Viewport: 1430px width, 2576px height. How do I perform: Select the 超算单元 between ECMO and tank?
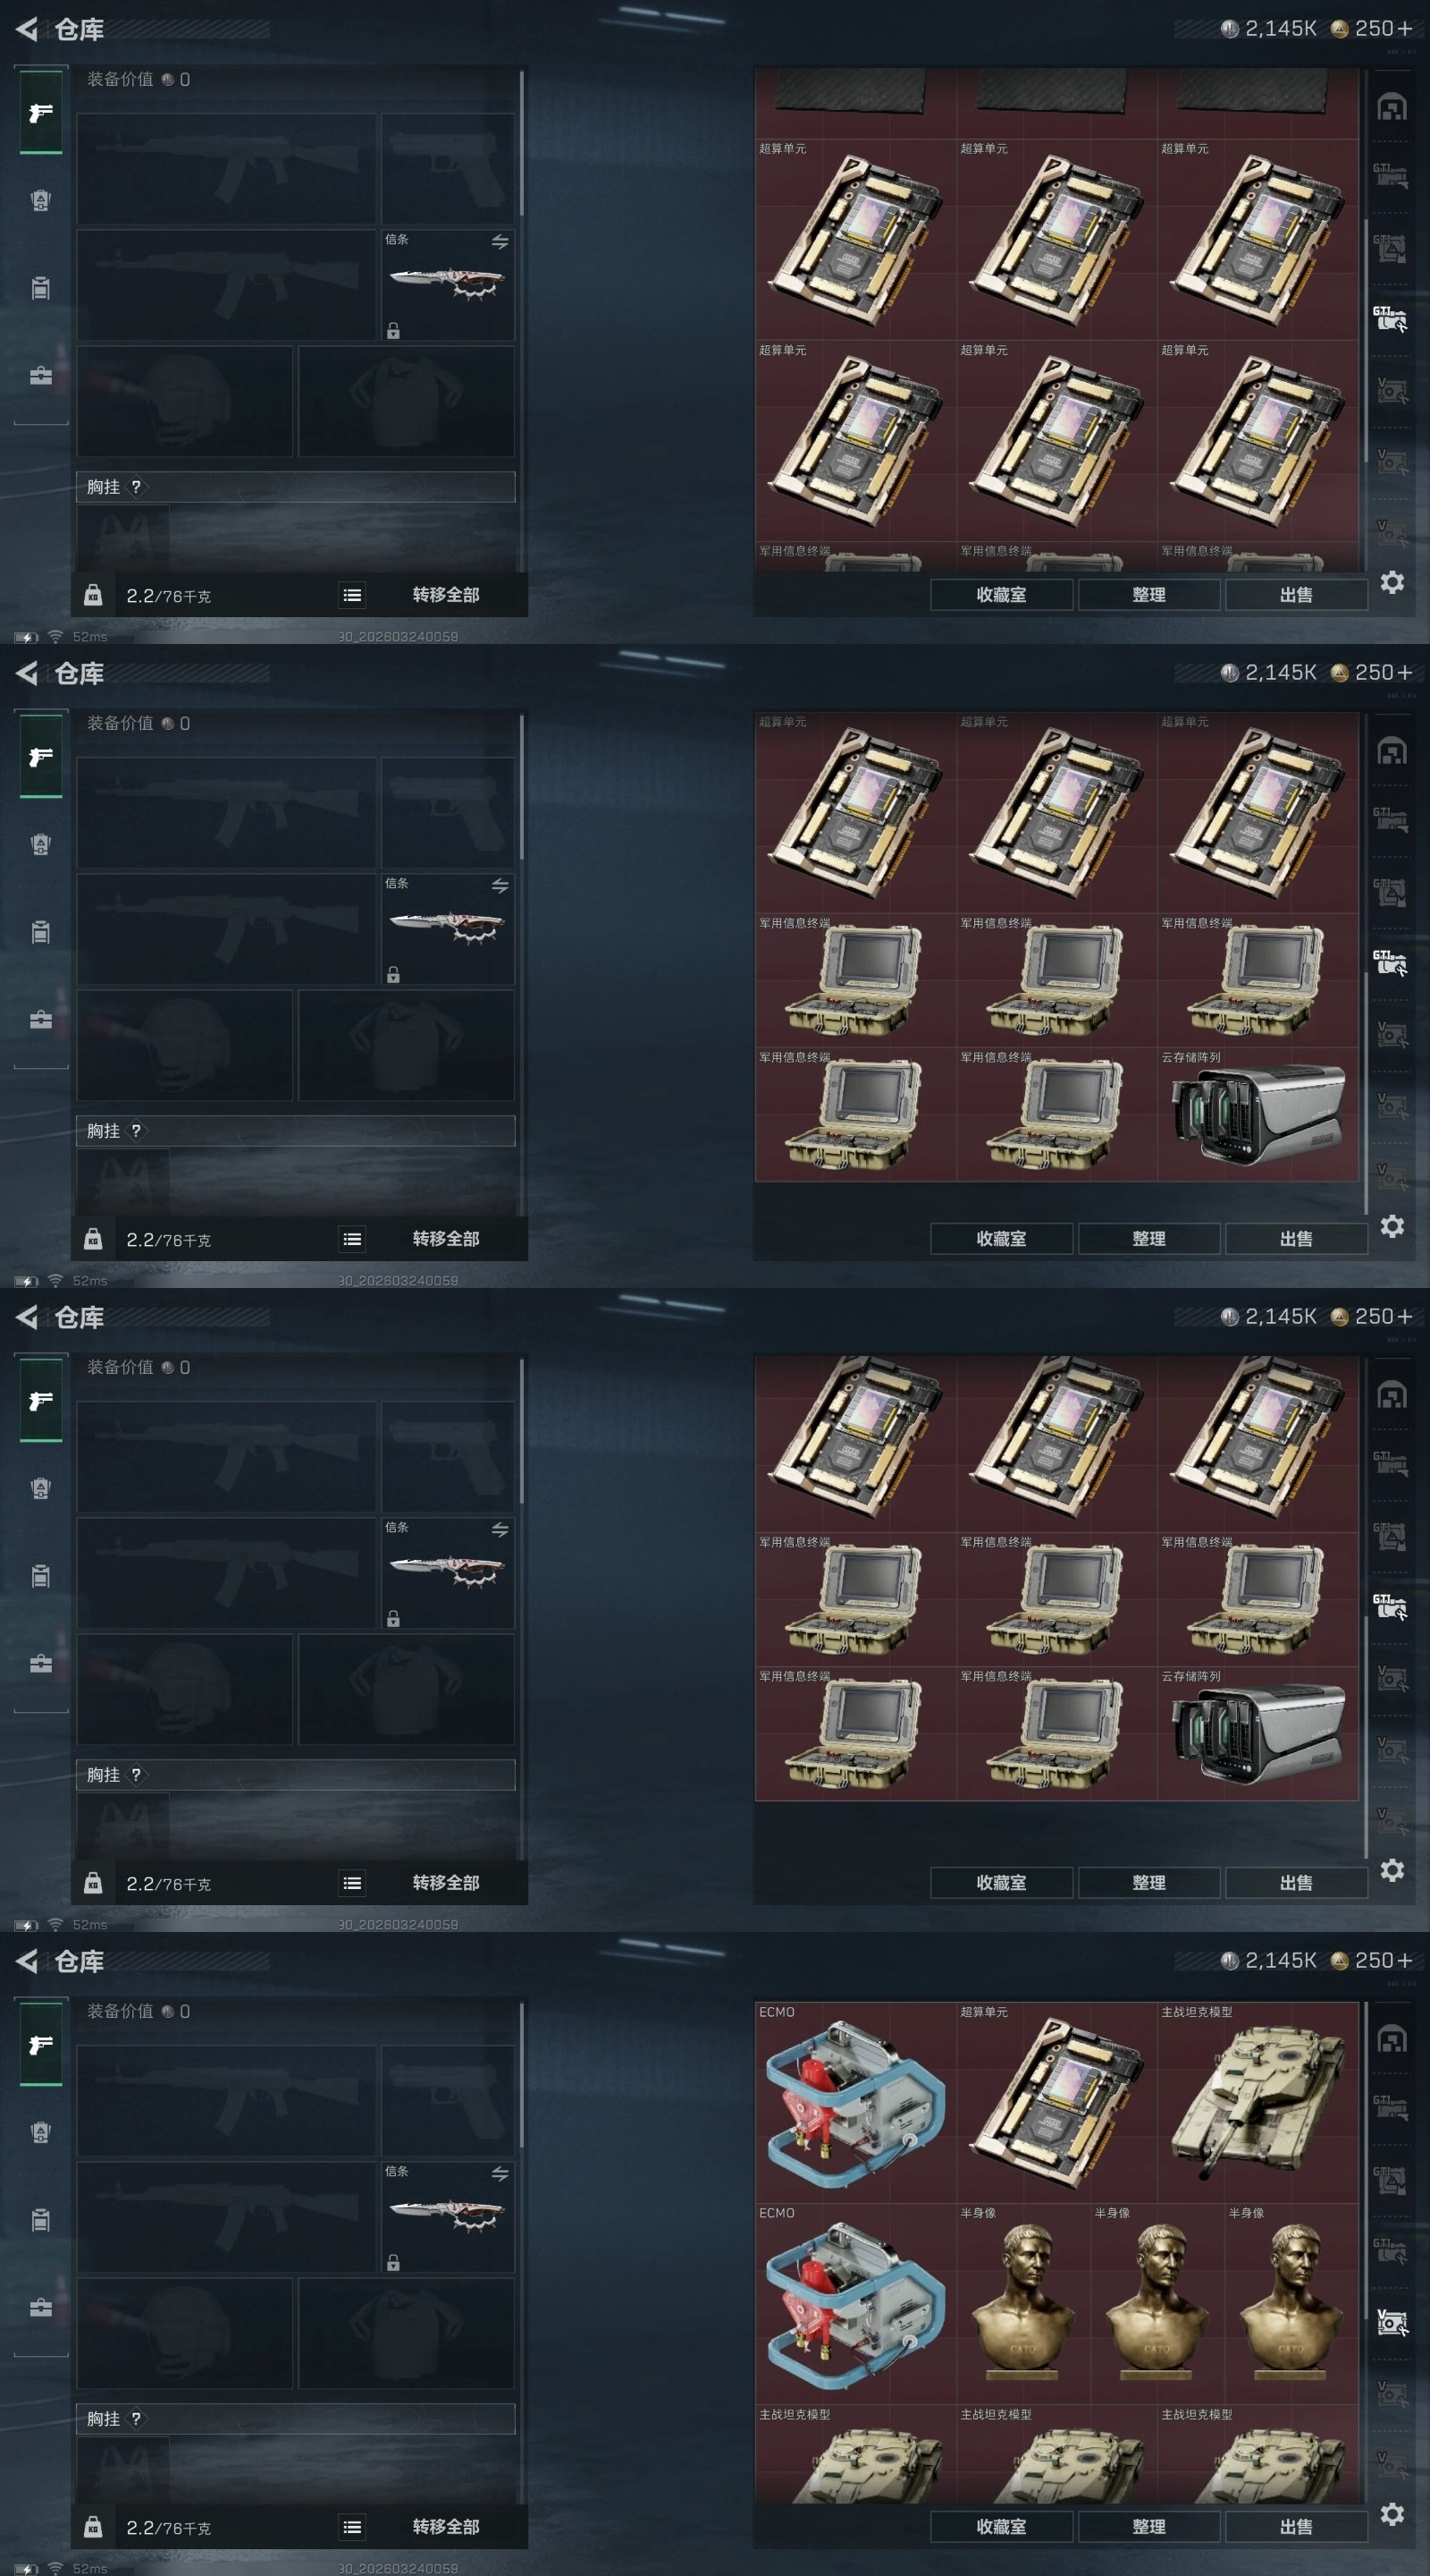(x=1057, y=2101)
